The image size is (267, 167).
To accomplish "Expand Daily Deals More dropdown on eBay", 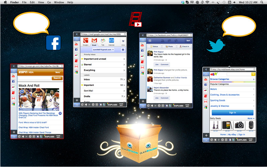I will 251,118.
